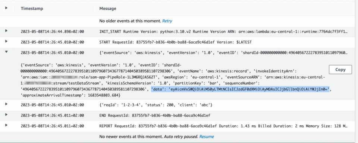The width and height of the screenshot is (358, 143).
Task: Expand the INIT_START log event row
Action: tap(6, 31)
